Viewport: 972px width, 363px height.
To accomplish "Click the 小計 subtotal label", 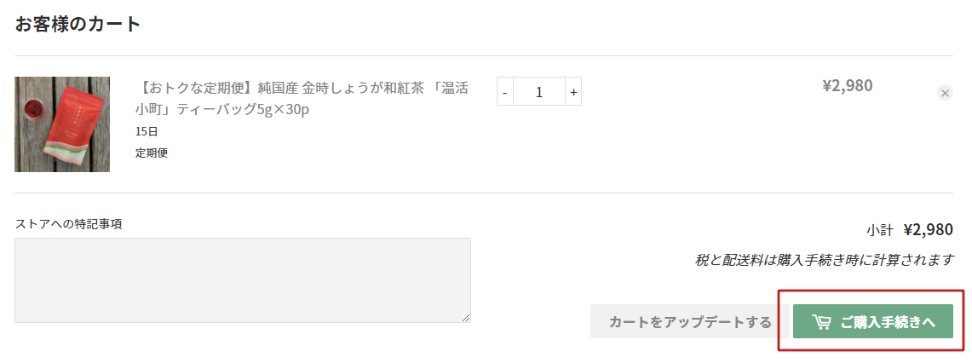I will click(x=880, y=230).
